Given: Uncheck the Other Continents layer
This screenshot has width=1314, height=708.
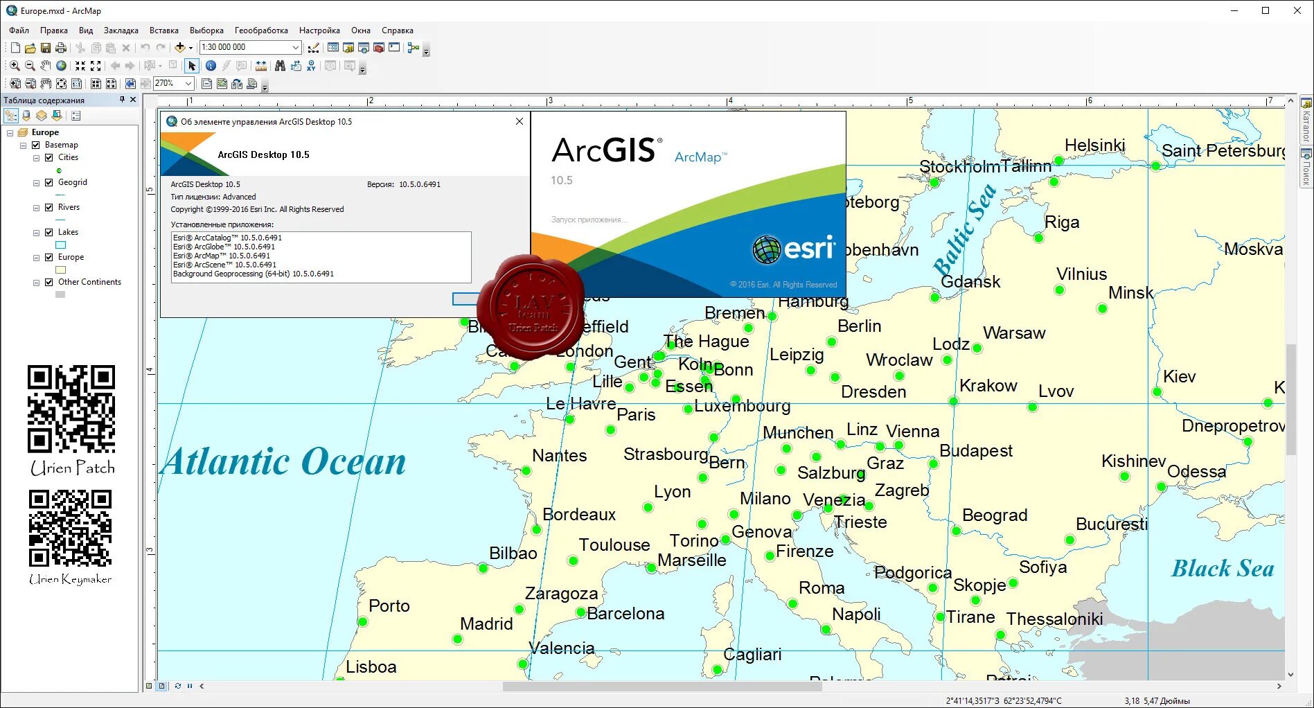Looking at the screenshot, I should tap(49, 283).
